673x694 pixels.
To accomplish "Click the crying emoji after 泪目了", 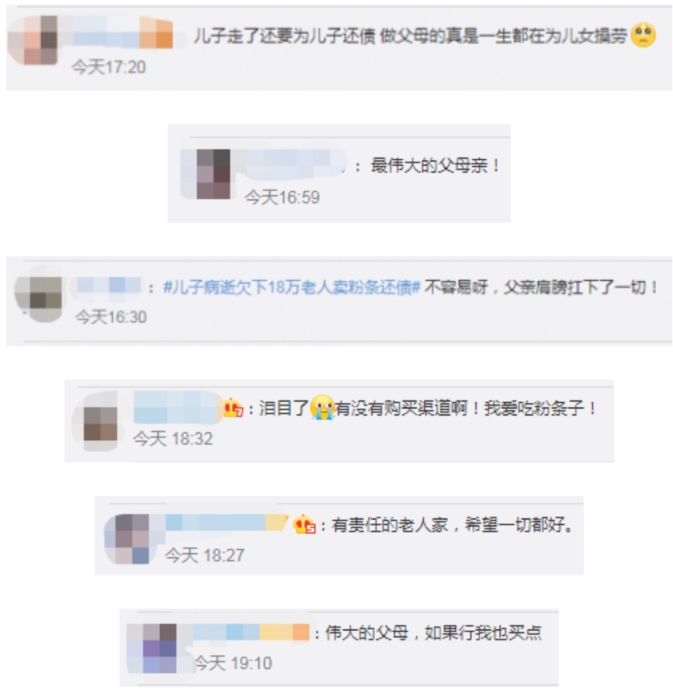I will (322, 408).
